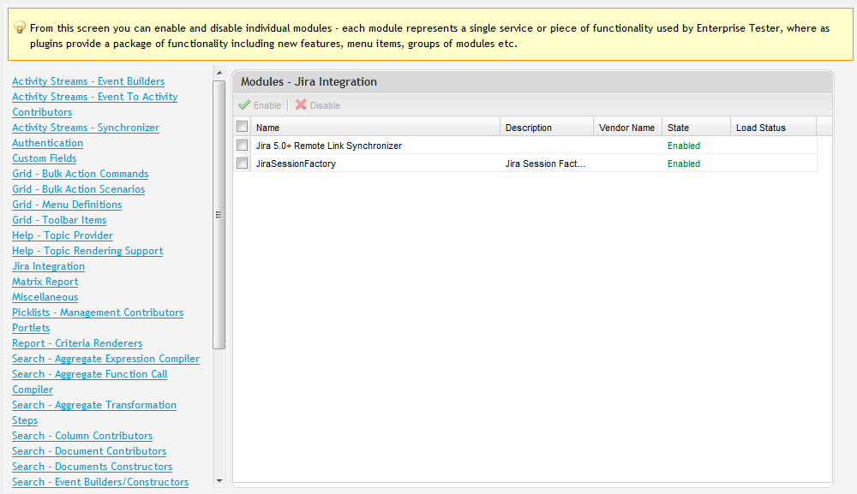Screen dimensions: 857x494
Task: Select the JiraSessionFactory checkbox
Action: [243, 164]
